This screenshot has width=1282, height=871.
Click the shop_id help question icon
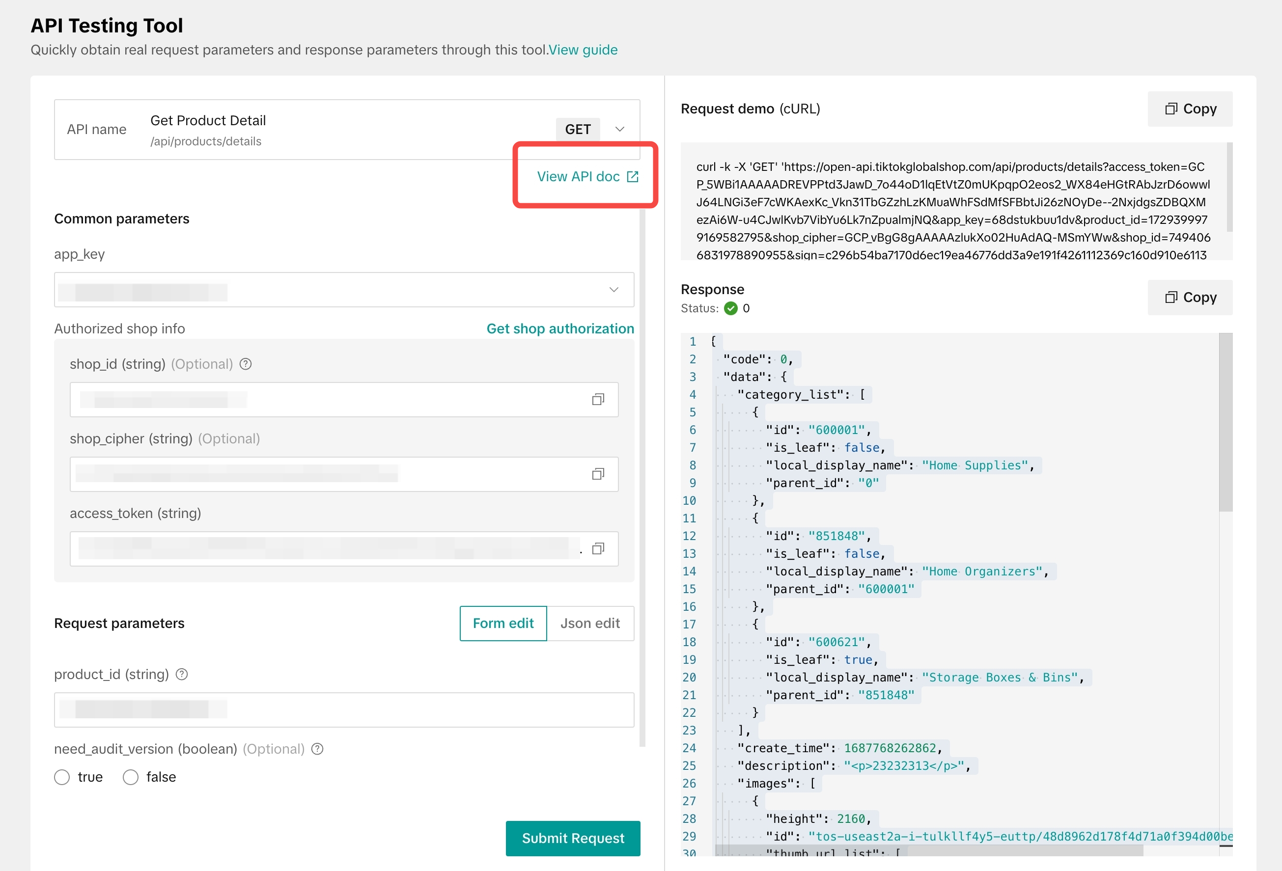click(246, 364)
